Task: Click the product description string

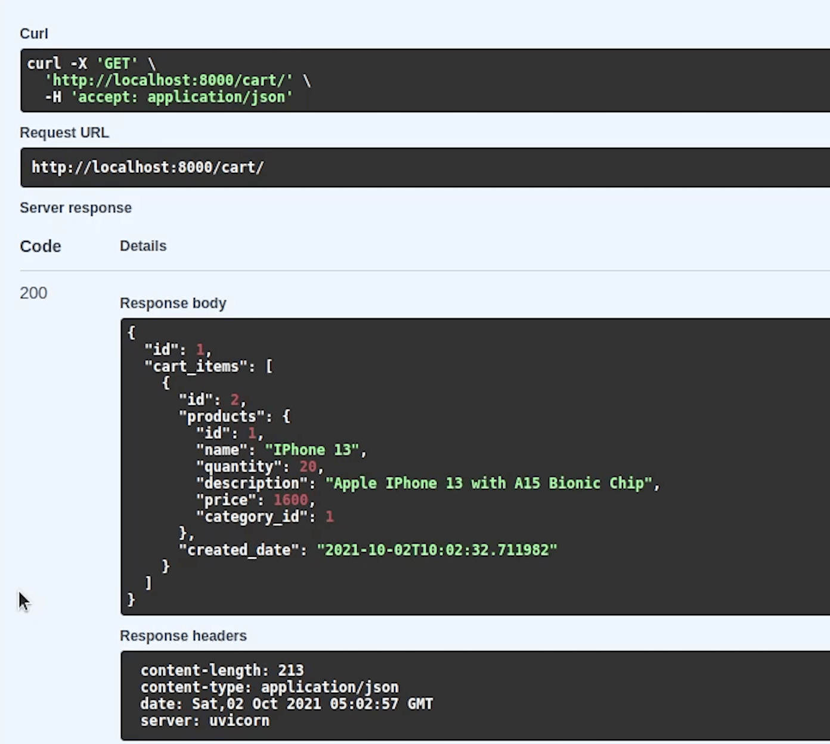Action: (x=488, y=483)
